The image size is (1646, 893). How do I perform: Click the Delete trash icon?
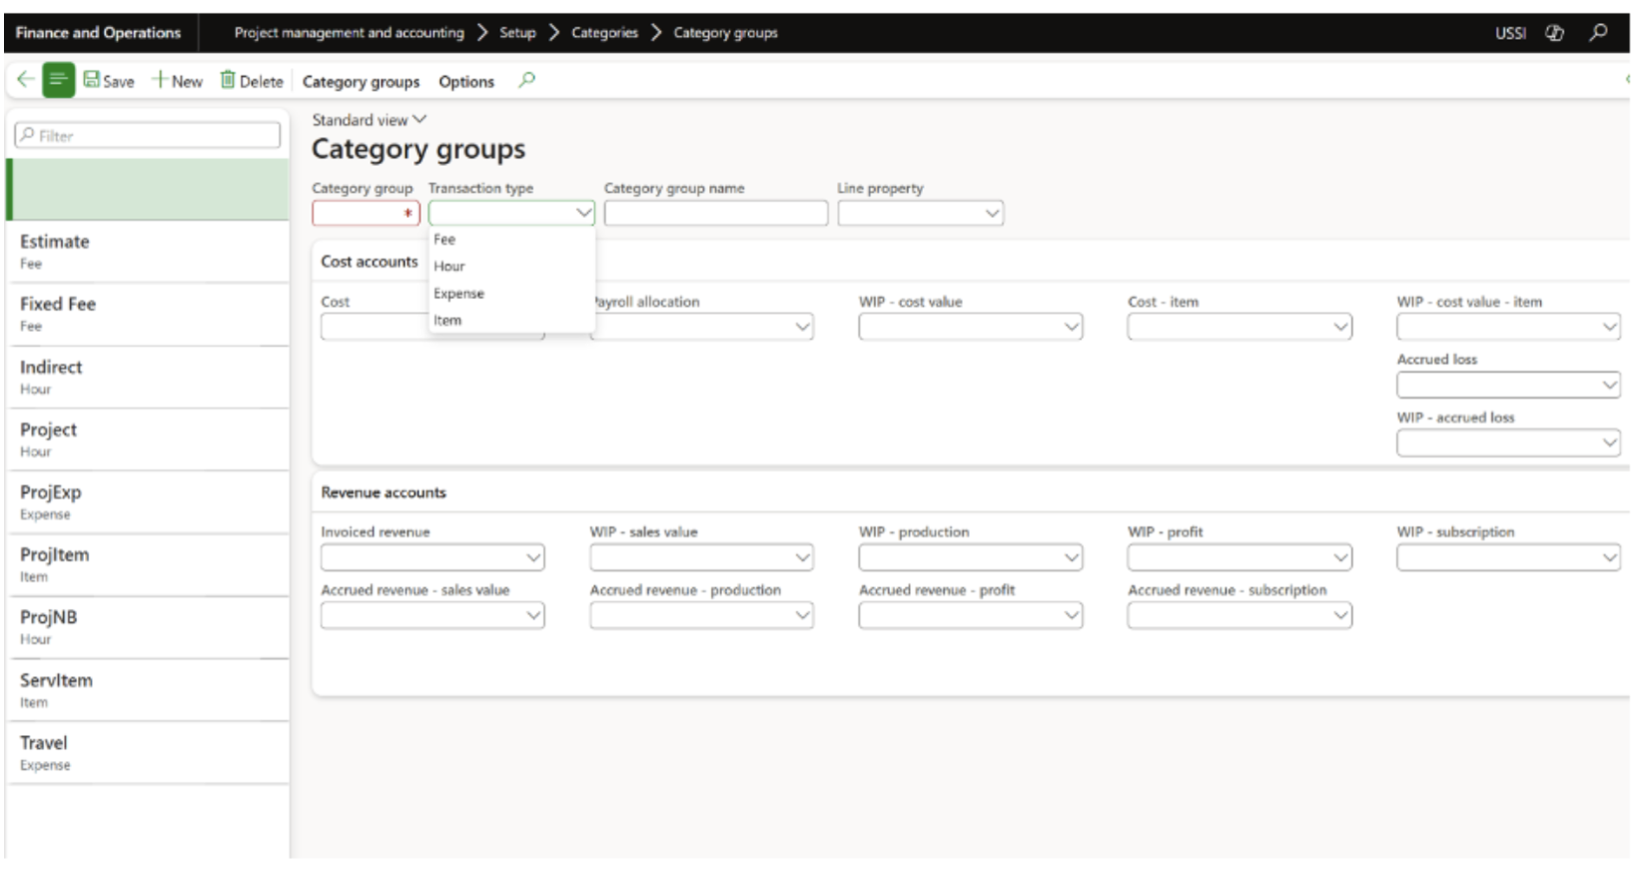pyautogui.click(x=228, y=80)
